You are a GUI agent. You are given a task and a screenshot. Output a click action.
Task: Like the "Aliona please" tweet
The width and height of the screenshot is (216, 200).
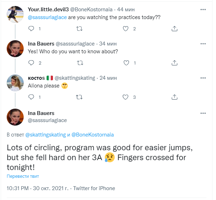pyautogui.click(x=126, y=97)
